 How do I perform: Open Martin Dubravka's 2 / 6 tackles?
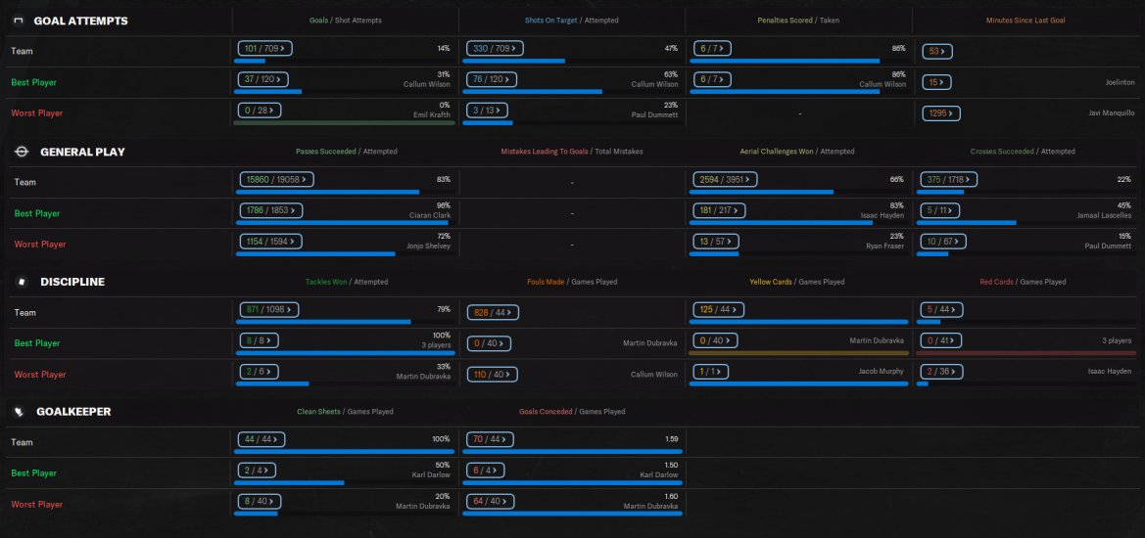point(260,371)
